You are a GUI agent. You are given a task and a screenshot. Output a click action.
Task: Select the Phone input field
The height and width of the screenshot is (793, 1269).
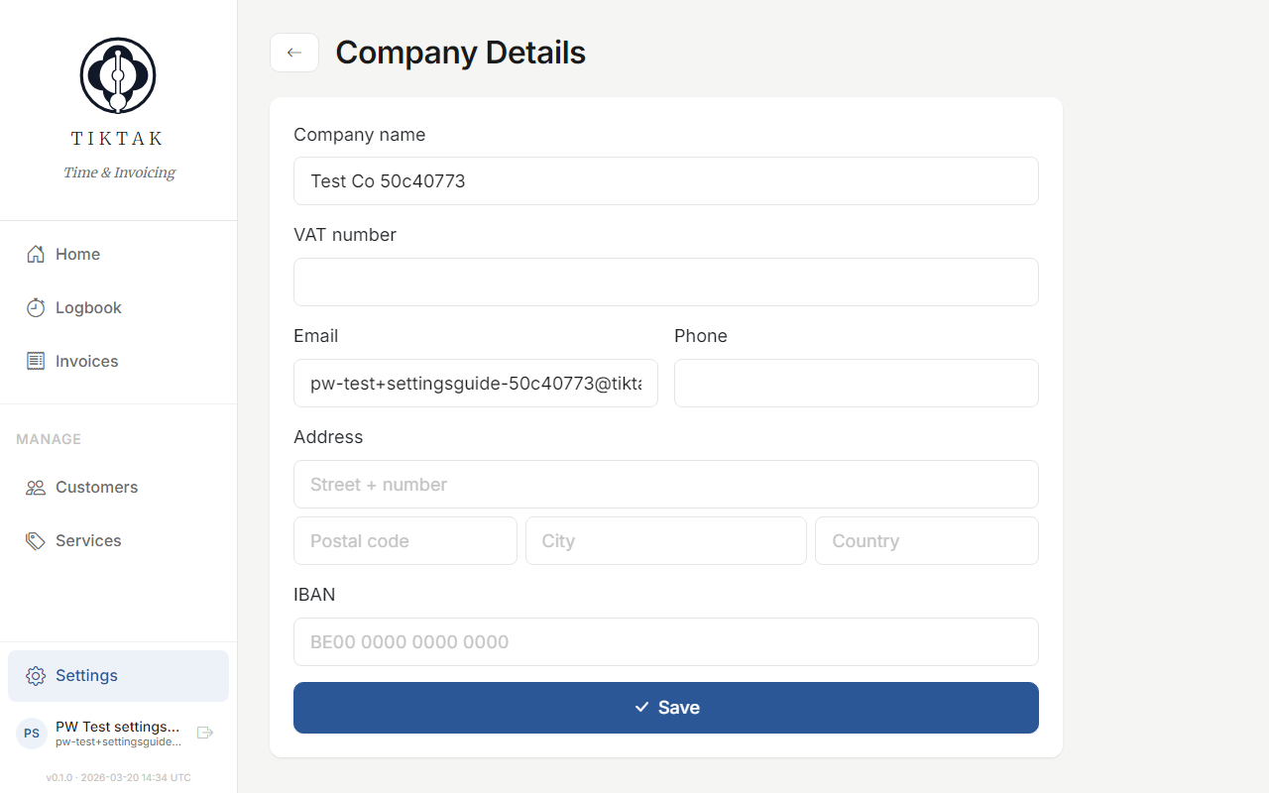coord(856,383)
